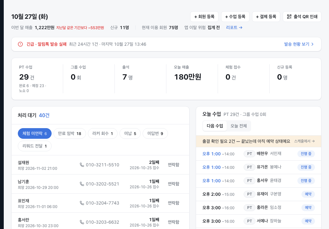
Task: Click 유가온 class row name
Action: coord(262,167)
